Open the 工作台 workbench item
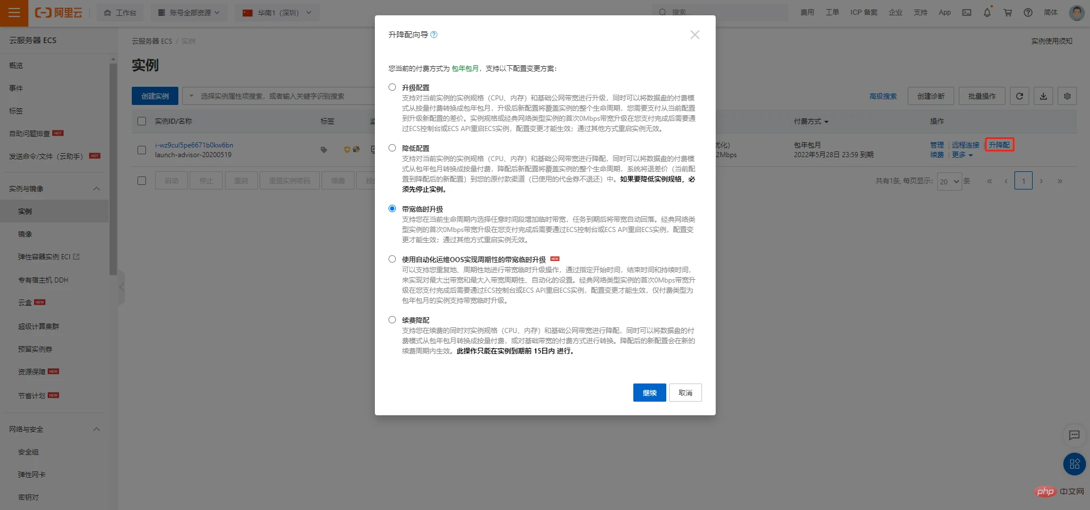Viewport: 1090px width, 510px height. [120, 12]
